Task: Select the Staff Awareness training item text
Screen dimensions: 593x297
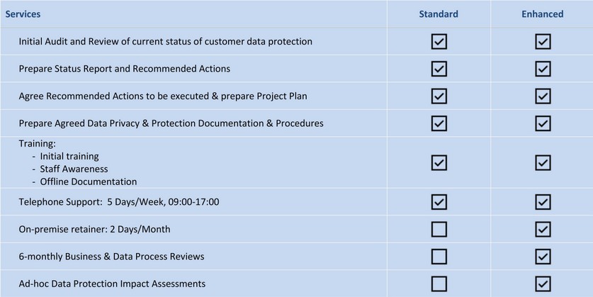Action: point(74,169)
